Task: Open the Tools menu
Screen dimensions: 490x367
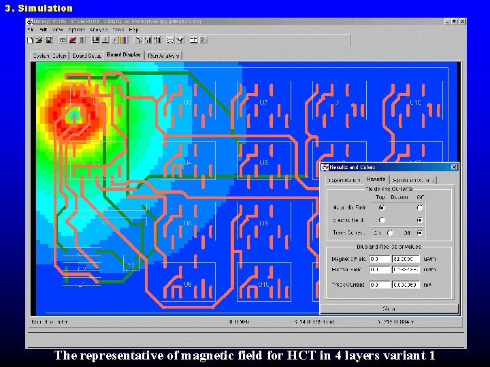Action: pyautogui.click(x=118, y=30)
